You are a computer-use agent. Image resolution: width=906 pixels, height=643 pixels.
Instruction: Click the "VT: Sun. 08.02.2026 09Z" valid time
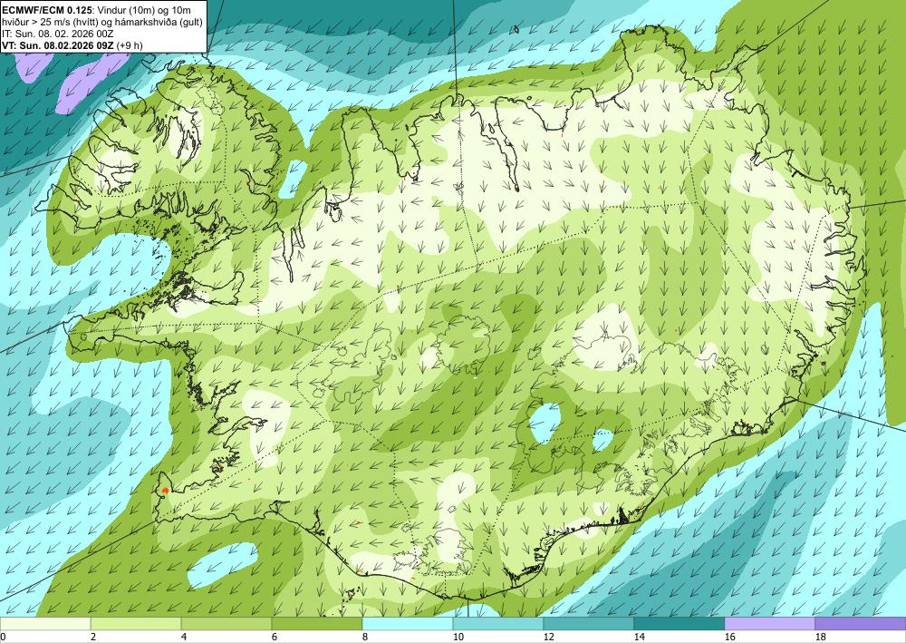(58, 44)
